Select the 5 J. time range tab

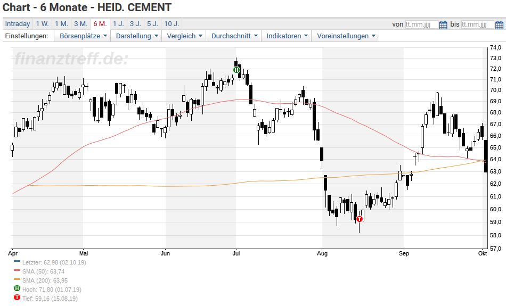coord(153,24)
